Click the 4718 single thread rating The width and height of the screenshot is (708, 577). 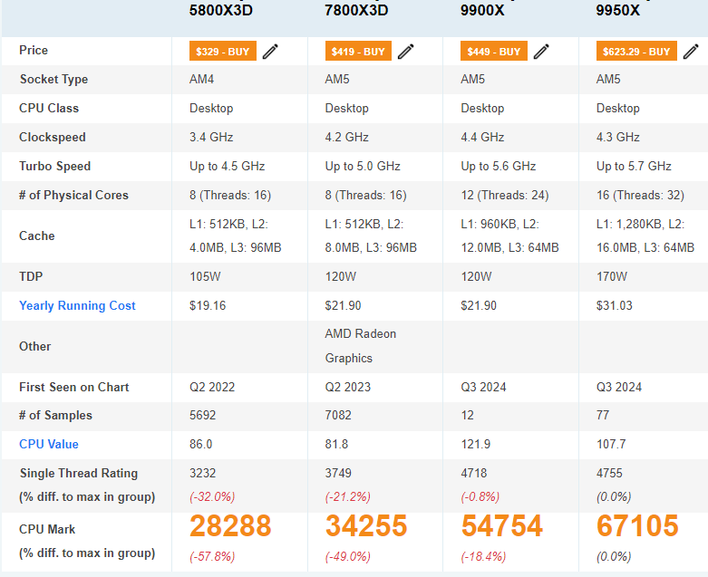click(473, 473)
